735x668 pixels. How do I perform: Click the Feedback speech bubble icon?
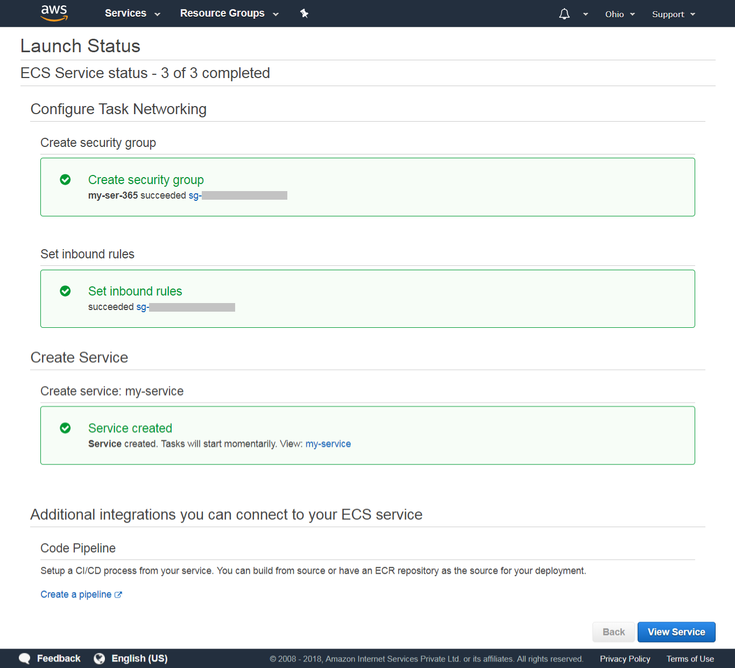tap(25, 658)
